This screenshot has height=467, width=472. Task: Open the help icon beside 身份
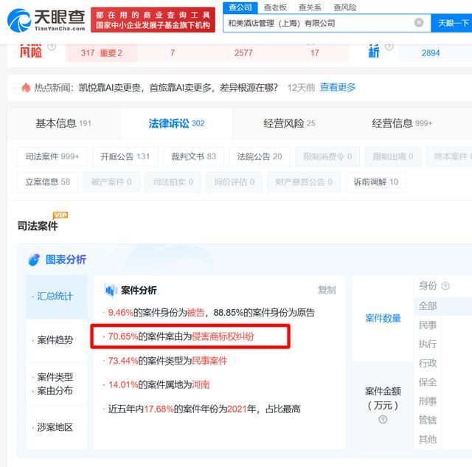[445, 286]
